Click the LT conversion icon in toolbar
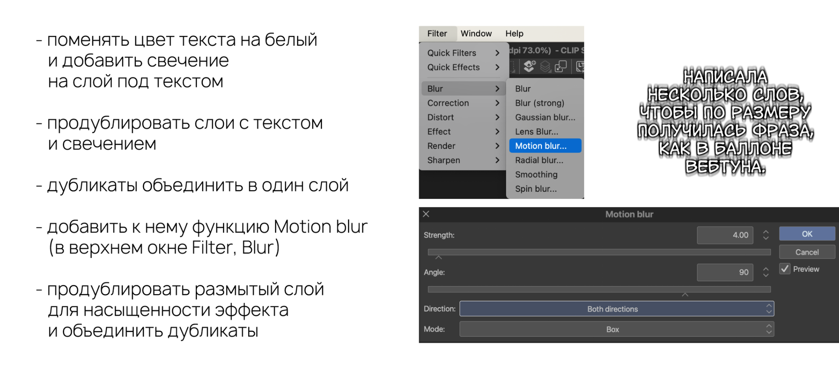 point(580,66)
